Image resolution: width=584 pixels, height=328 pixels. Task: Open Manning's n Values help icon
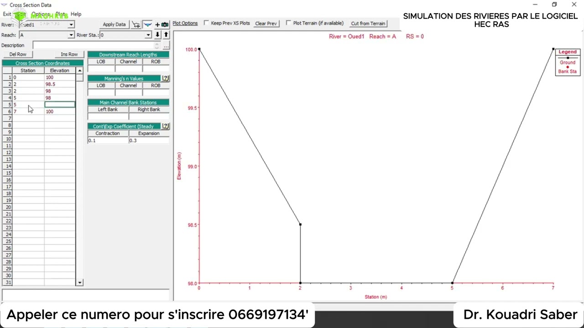coord(165,78)
